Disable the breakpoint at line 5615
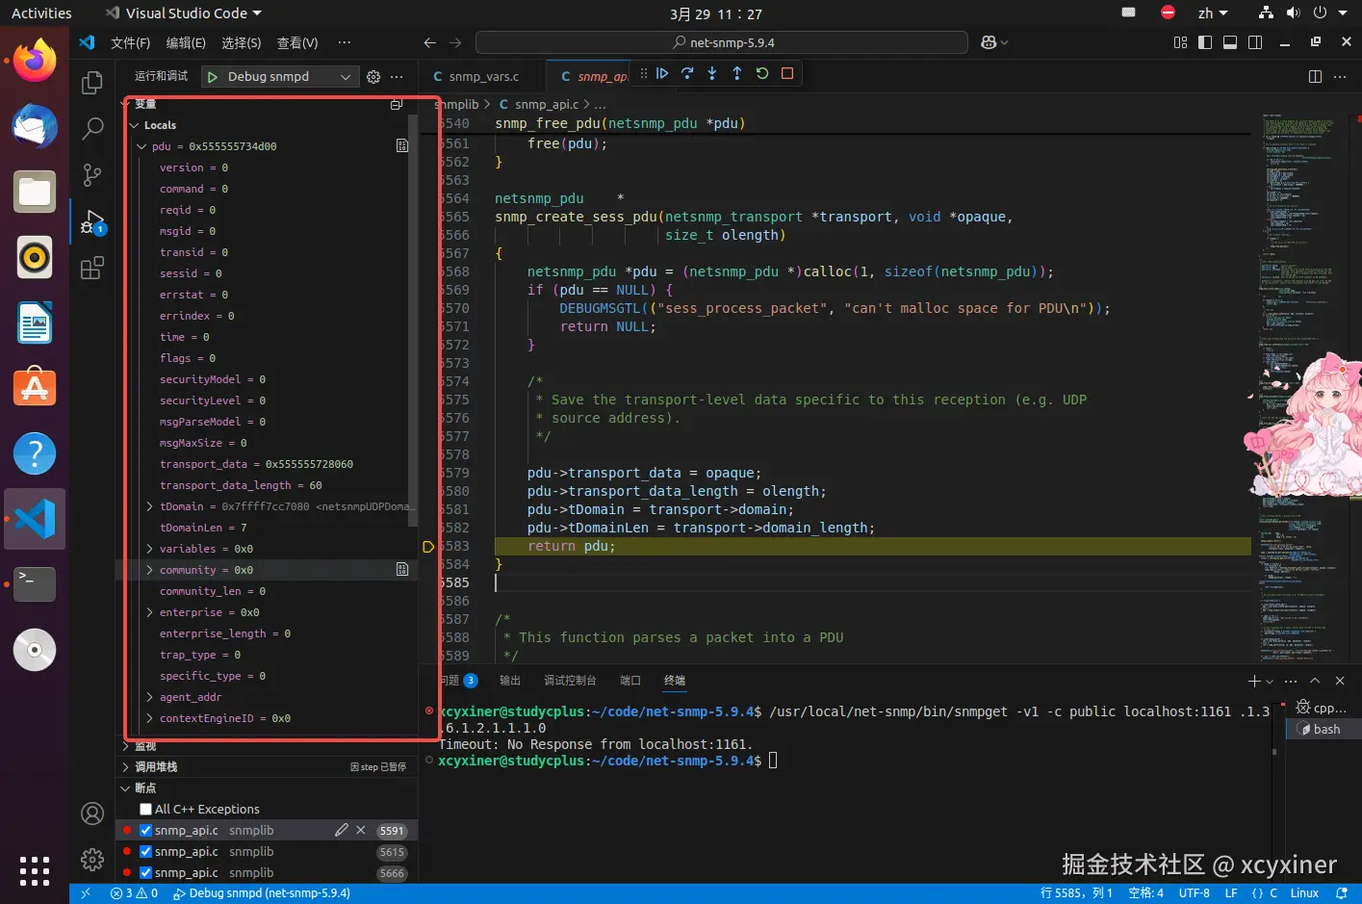Screen dimensions: 1362x904 tap(146, 852)
